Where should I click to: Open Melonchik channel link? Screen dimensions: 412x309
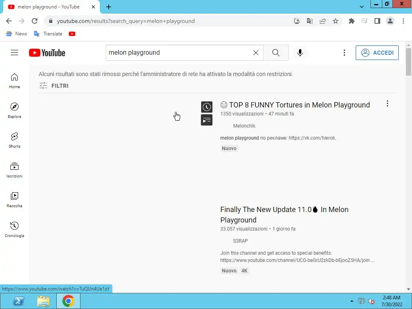244,126
